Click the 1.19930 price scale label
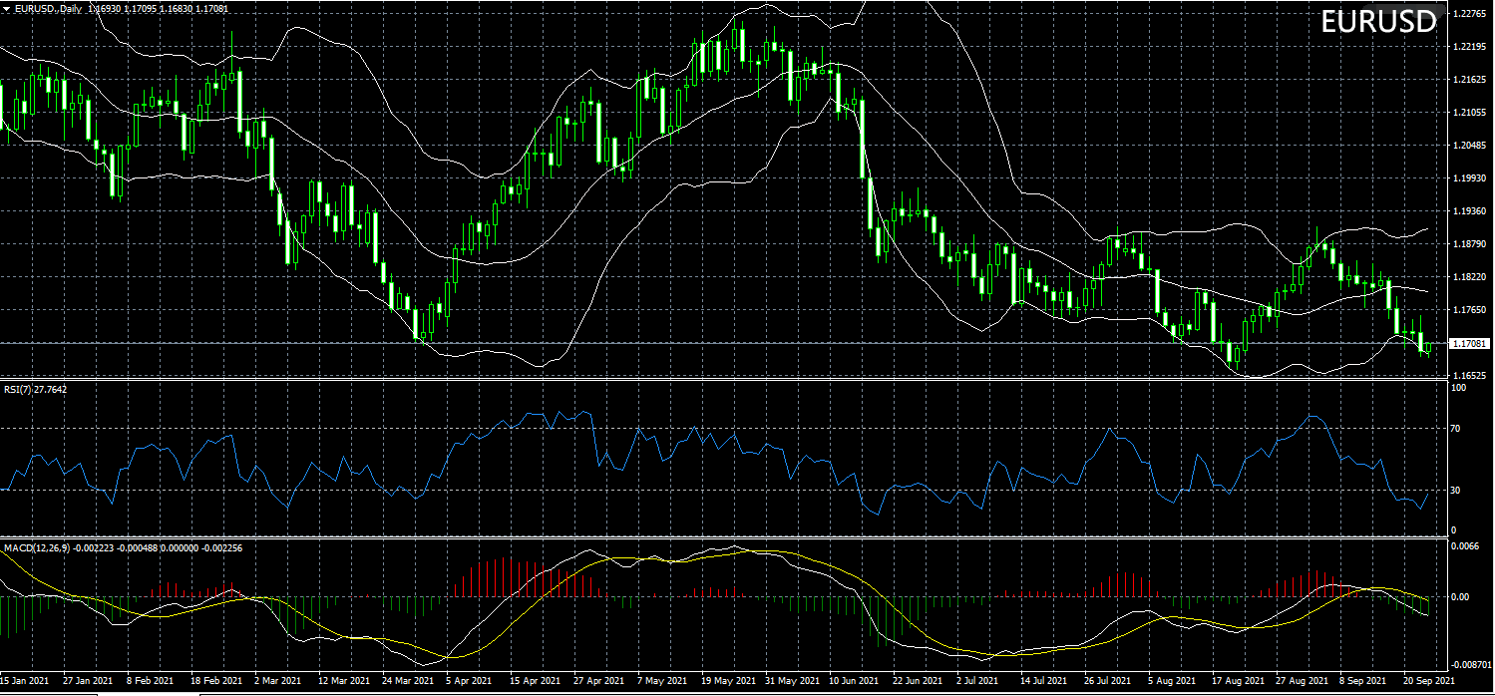 (1469, 178)
